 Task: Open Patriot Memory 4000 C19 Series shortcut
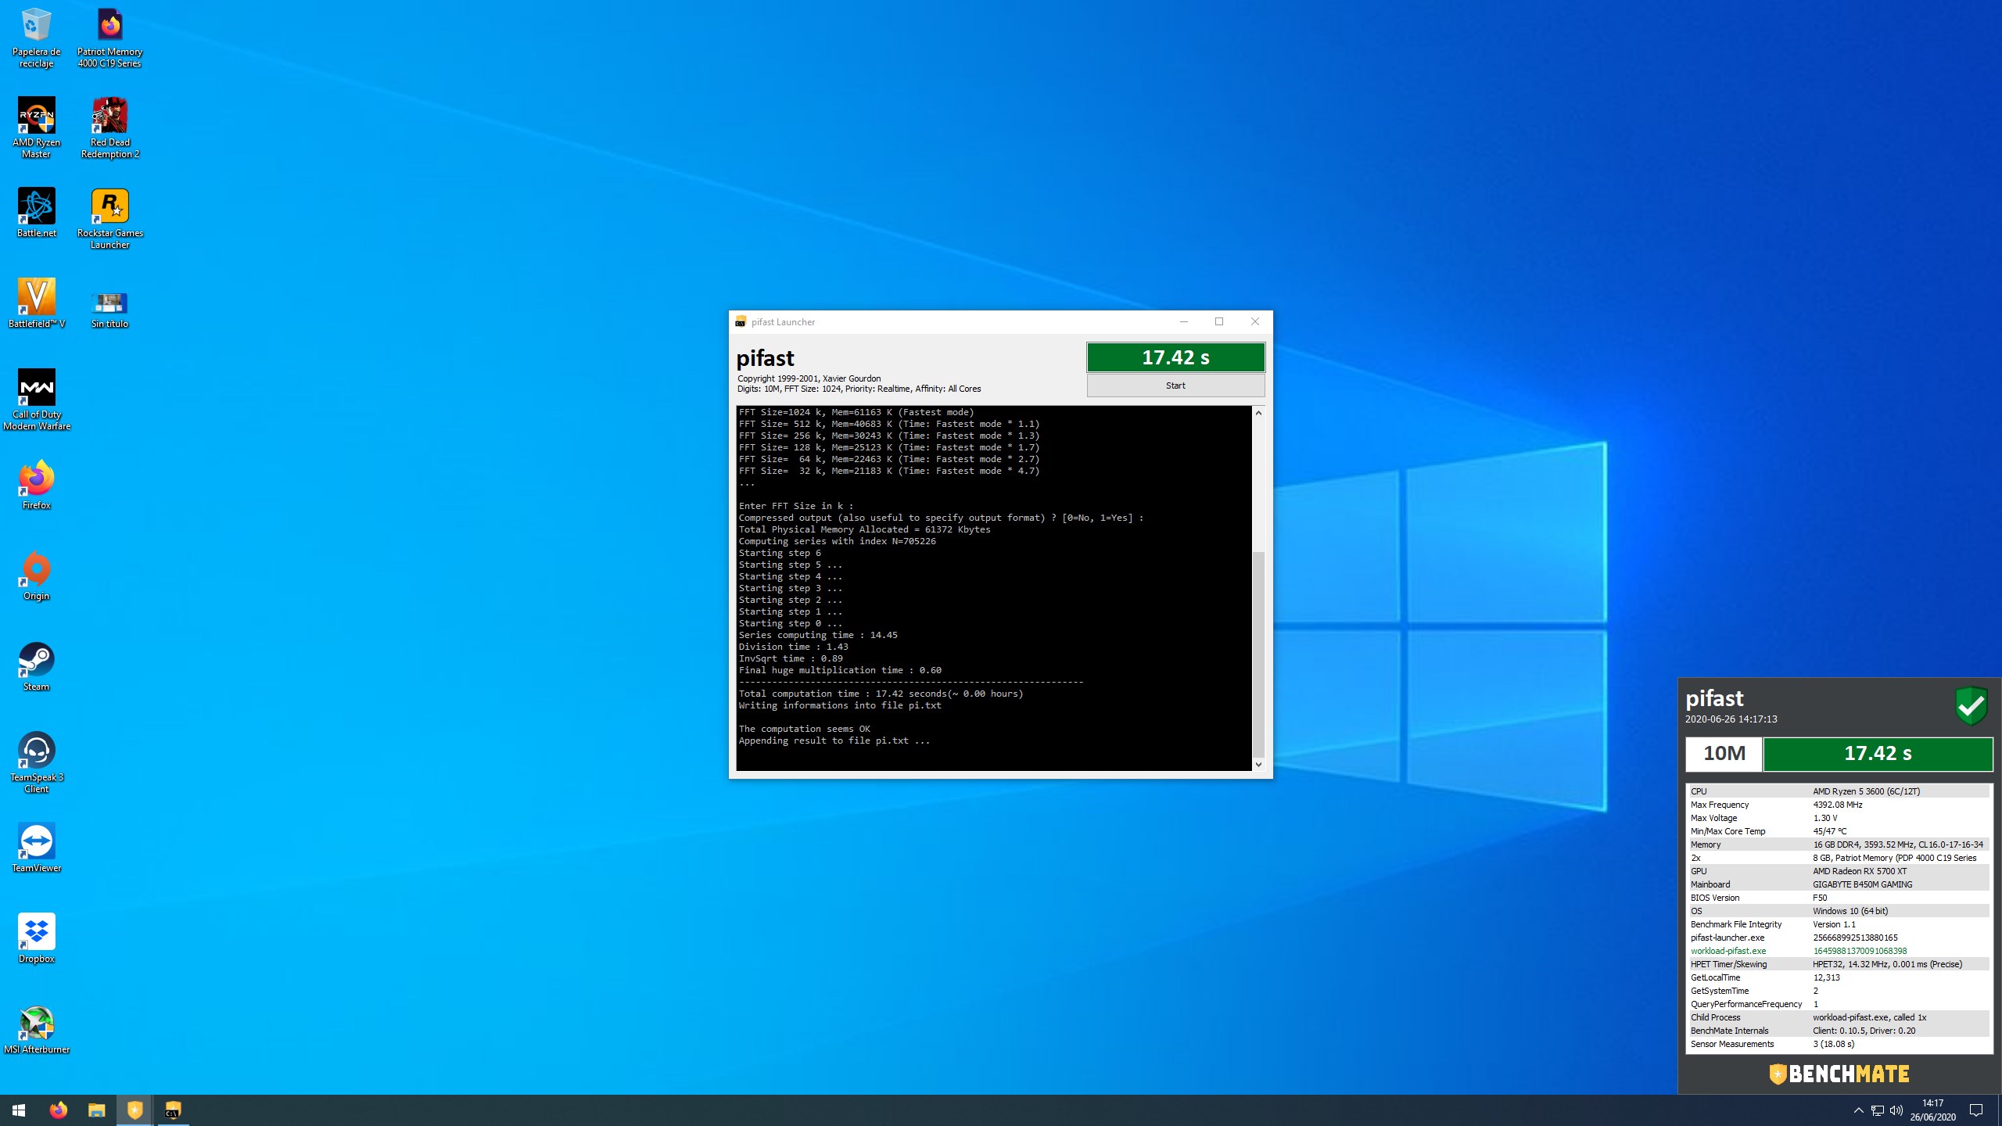click(109, 38)
